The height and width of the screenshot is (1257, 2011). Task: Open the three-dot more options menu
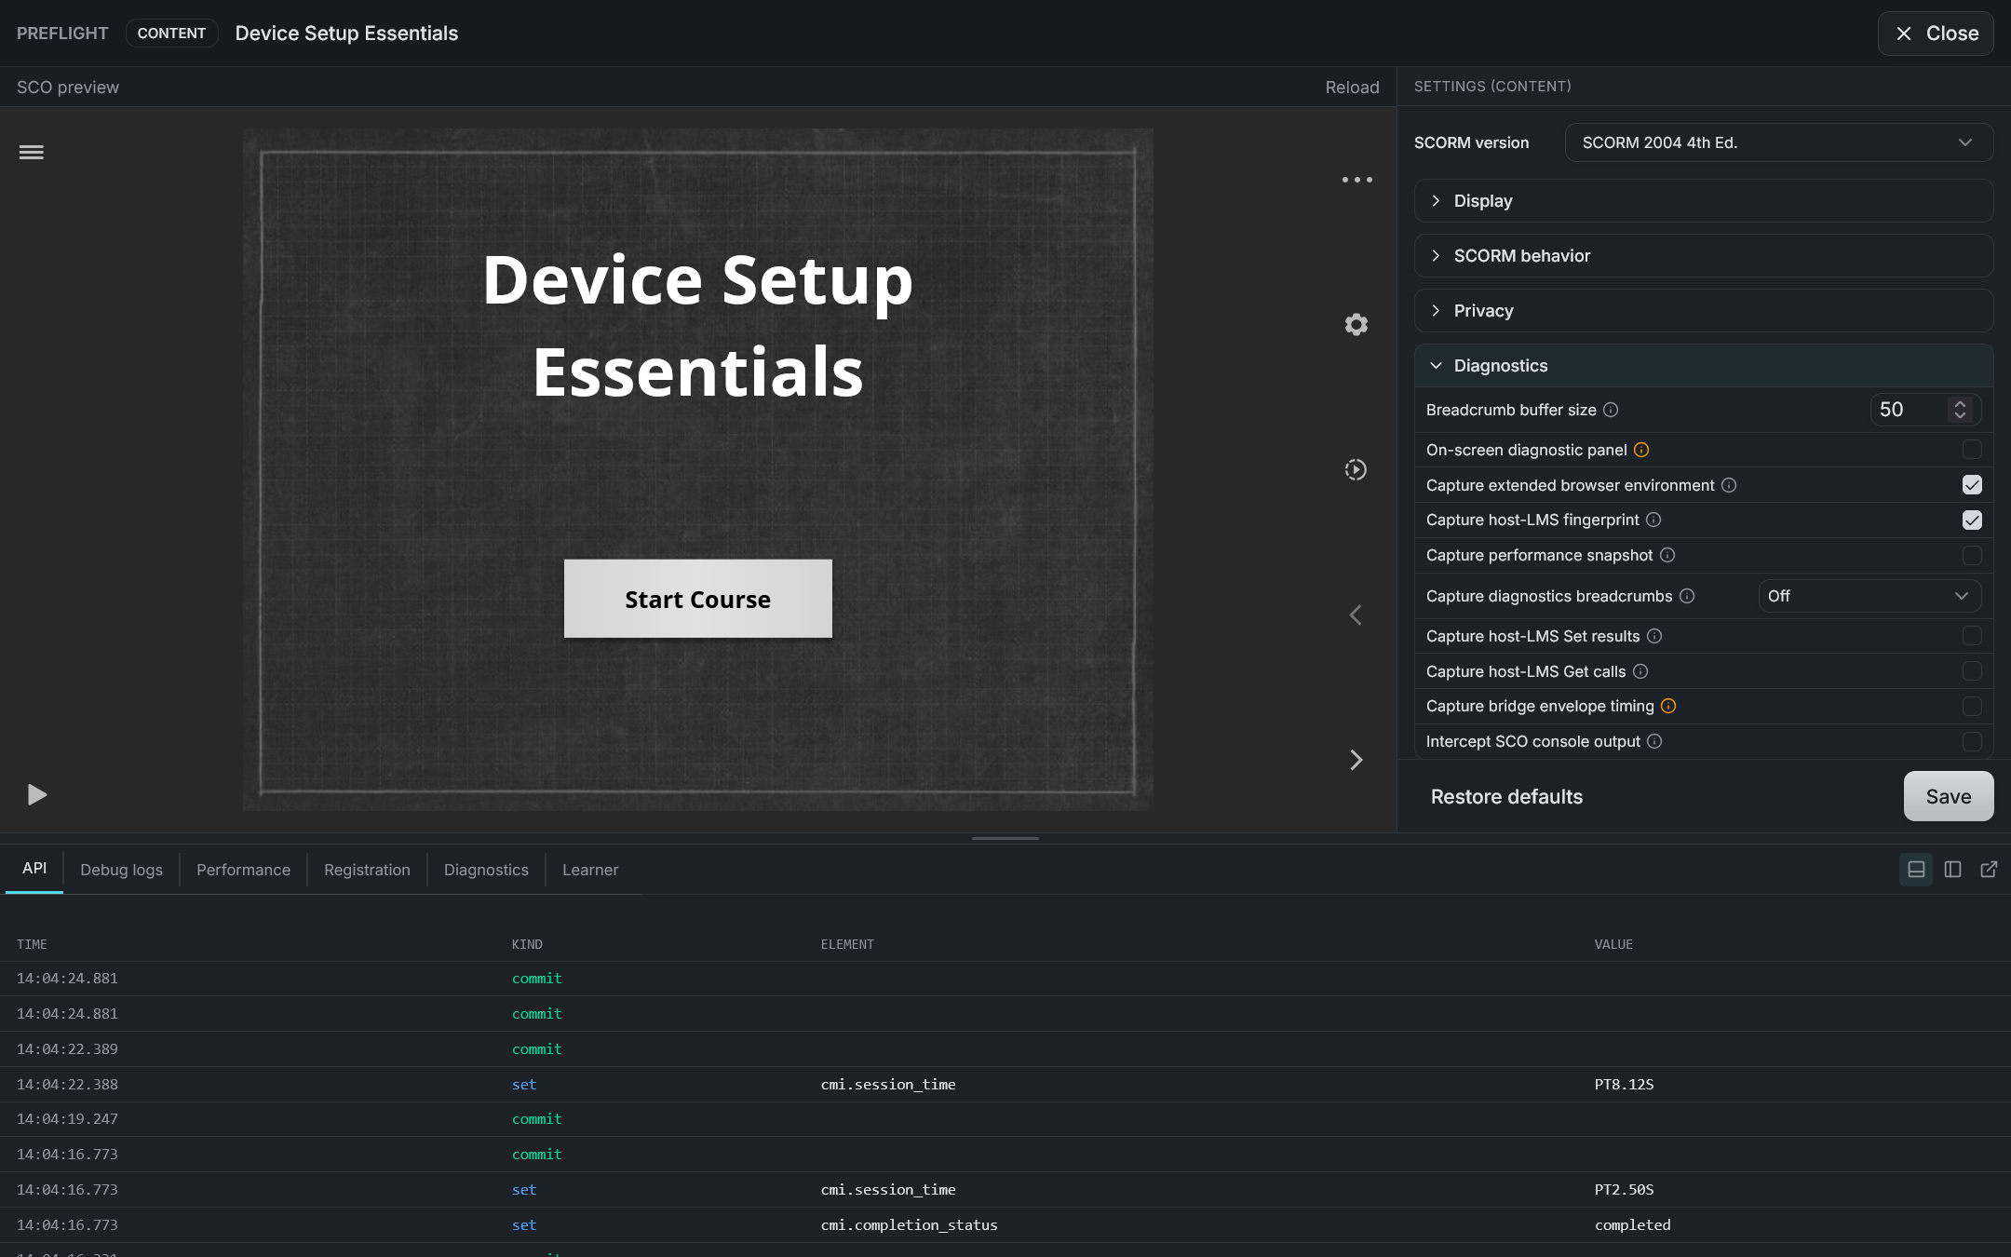click(x=1356, y=180)
